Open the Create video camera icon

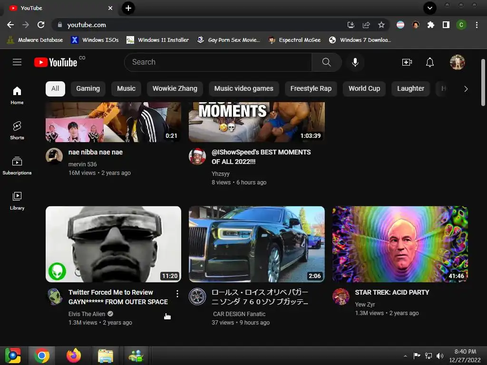[407, 62]
